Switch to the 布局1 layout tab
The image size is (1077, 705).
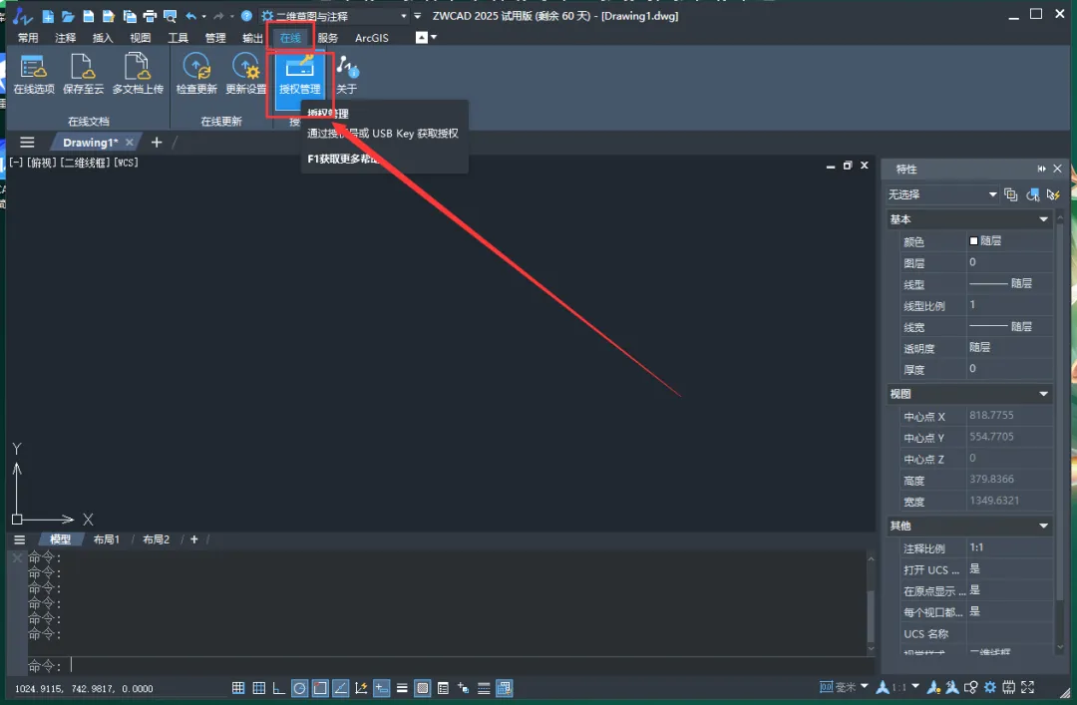tap(107, 539)
